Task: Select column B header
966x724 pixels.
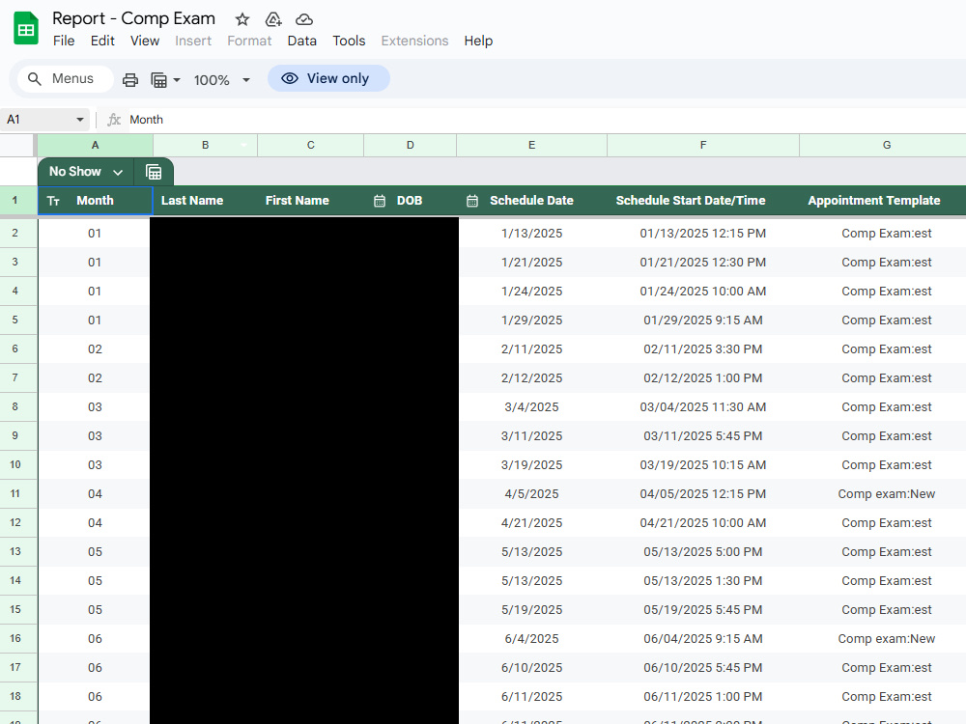Action: 205,146
